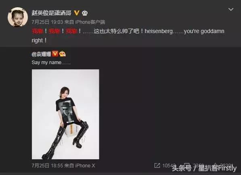Click the comment icon in the repost footer
241x175 pixels.
pyautogui.click(x=187, y=165)
